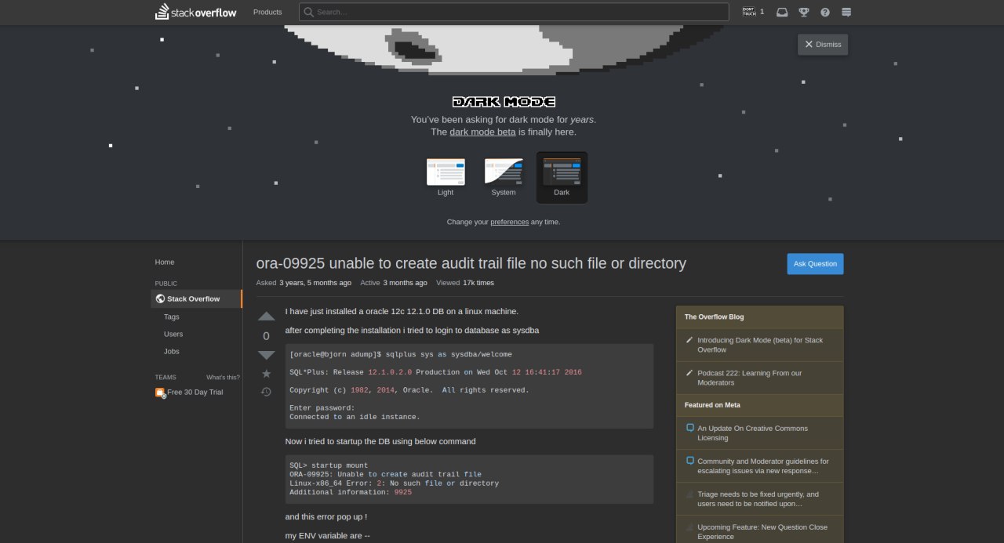
Task: Click pencil icon beside Introducing Dark Mode post
Action: [689, 340]
